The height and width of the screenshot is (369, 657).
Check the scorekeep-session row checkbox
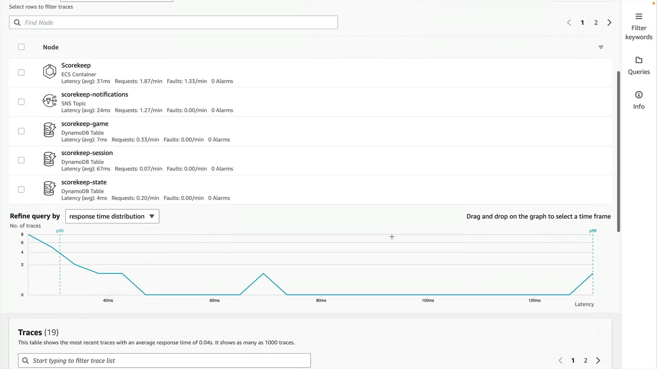[21, 160]
